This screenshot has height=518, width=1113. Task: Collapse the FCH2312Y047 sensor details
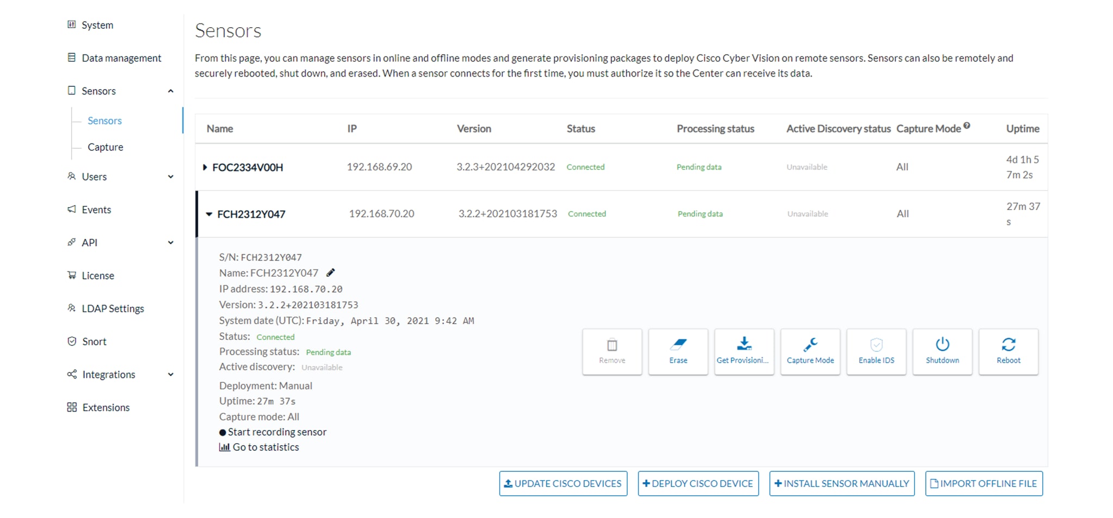point(209,214)
